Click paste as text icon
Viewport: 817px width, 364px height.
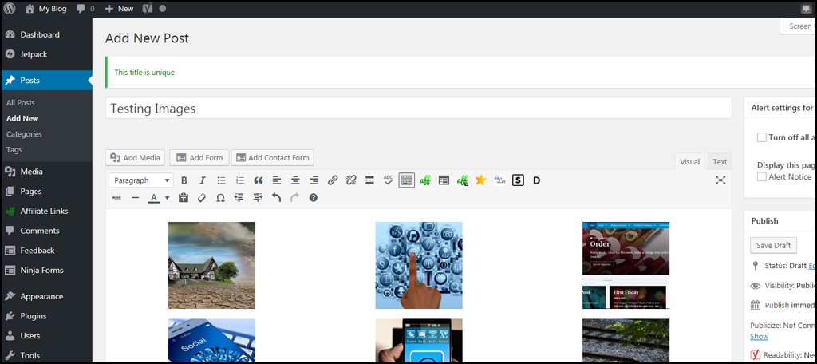pyautogui.click(x=183, y=198)
